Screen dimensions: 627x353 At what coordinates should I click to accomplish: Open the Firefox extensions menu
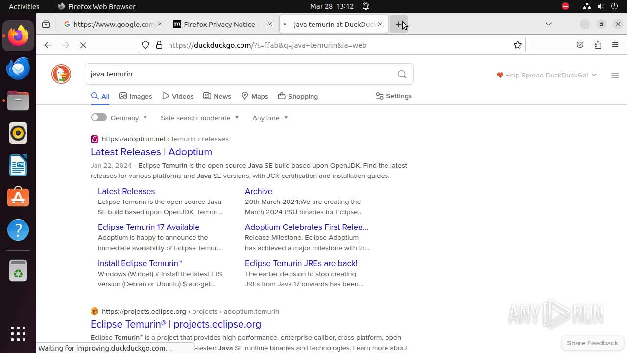click(x=598, y=45)
